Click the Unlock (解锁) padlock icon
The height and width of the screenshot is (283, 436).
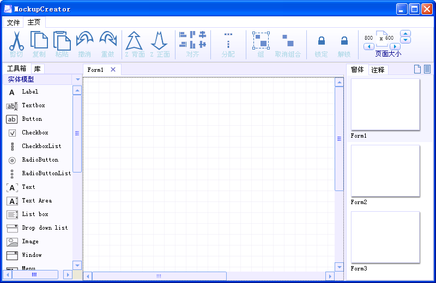[344, 41]
